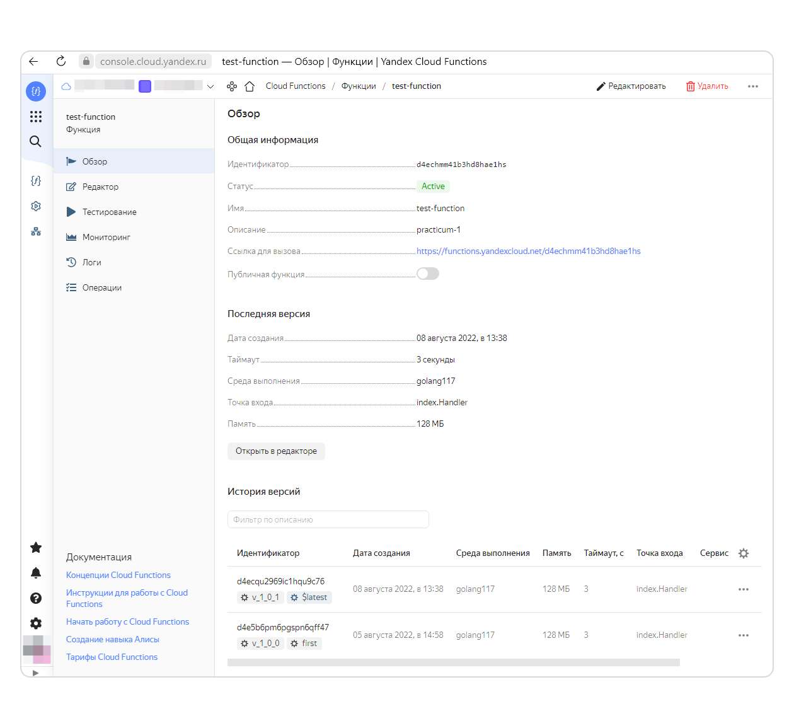The height and width of the screenshot is (728, 794).
Task: Open the Тестирование menu item
Action: pyautogui.click(x=134, y=212)
